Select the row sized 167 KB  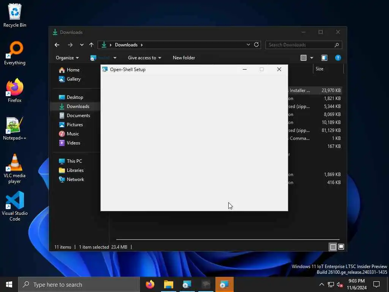pyautogui.click(x=315, y=146)
